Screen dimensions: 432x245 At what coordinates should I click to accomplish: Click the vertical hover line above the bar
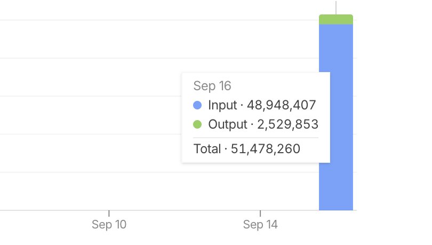(x=336, y=7)
